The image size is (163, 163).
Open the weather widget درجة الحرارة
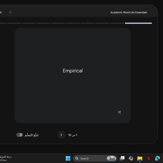[x=6, y=159]
